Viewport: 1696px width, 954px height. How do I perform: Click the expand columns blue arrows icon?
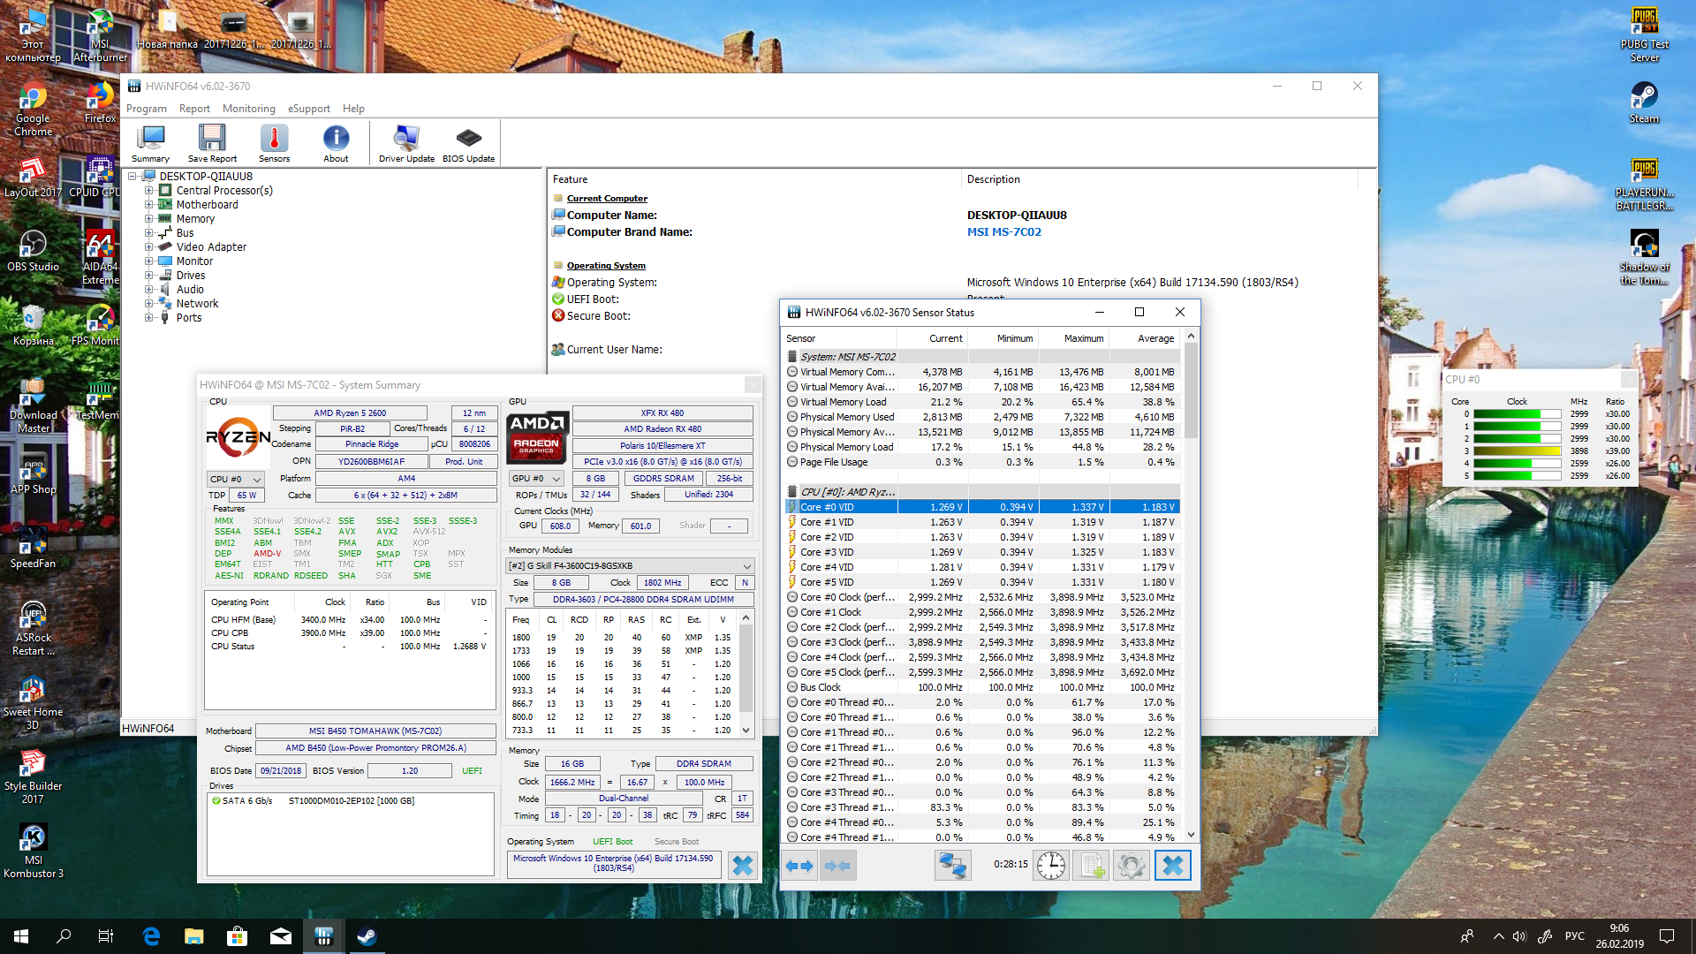(x=800, y=866)
